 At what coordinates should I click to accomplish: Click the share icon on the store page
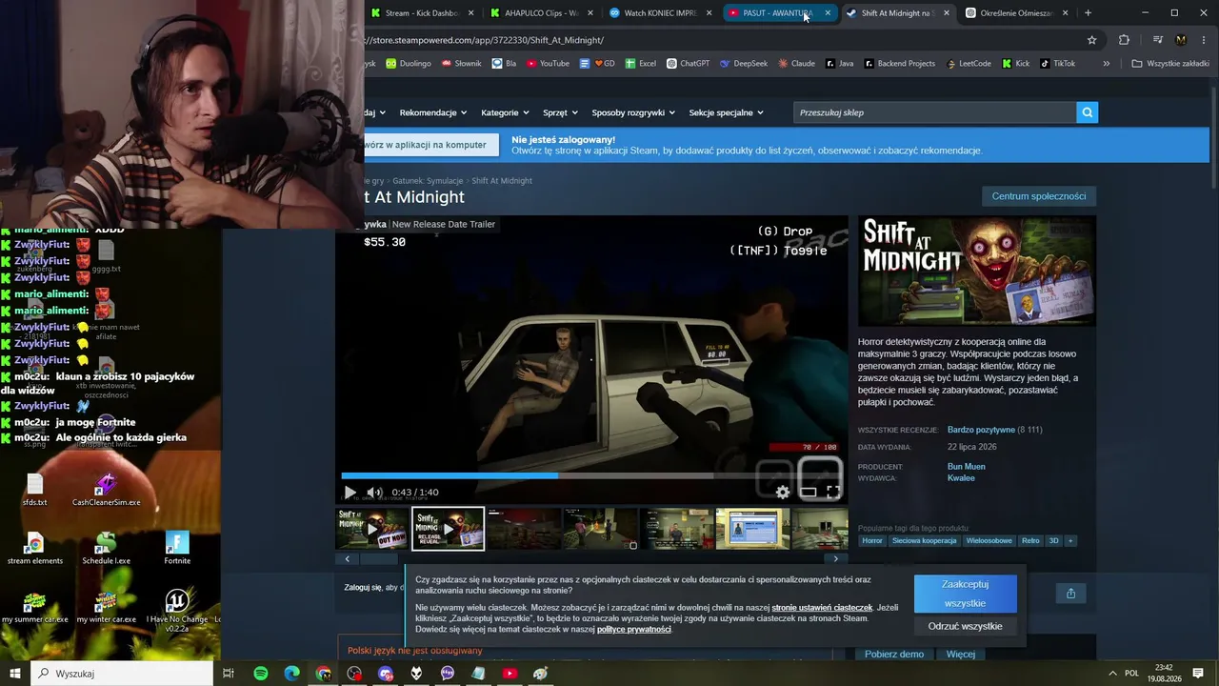point(1070,594)
